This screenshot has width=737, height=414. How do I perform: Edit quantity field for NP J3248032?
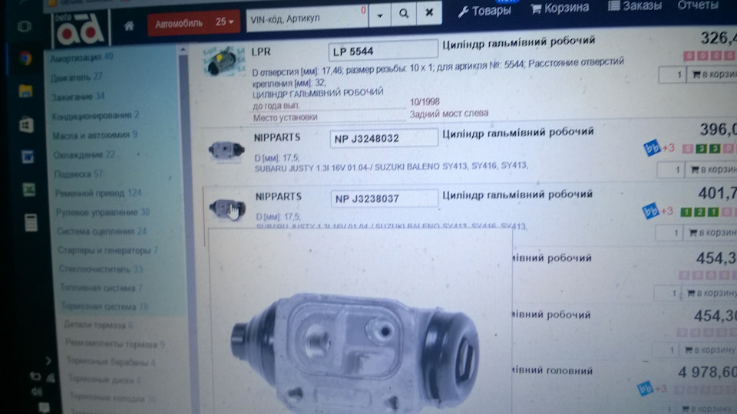click(671, 170)
